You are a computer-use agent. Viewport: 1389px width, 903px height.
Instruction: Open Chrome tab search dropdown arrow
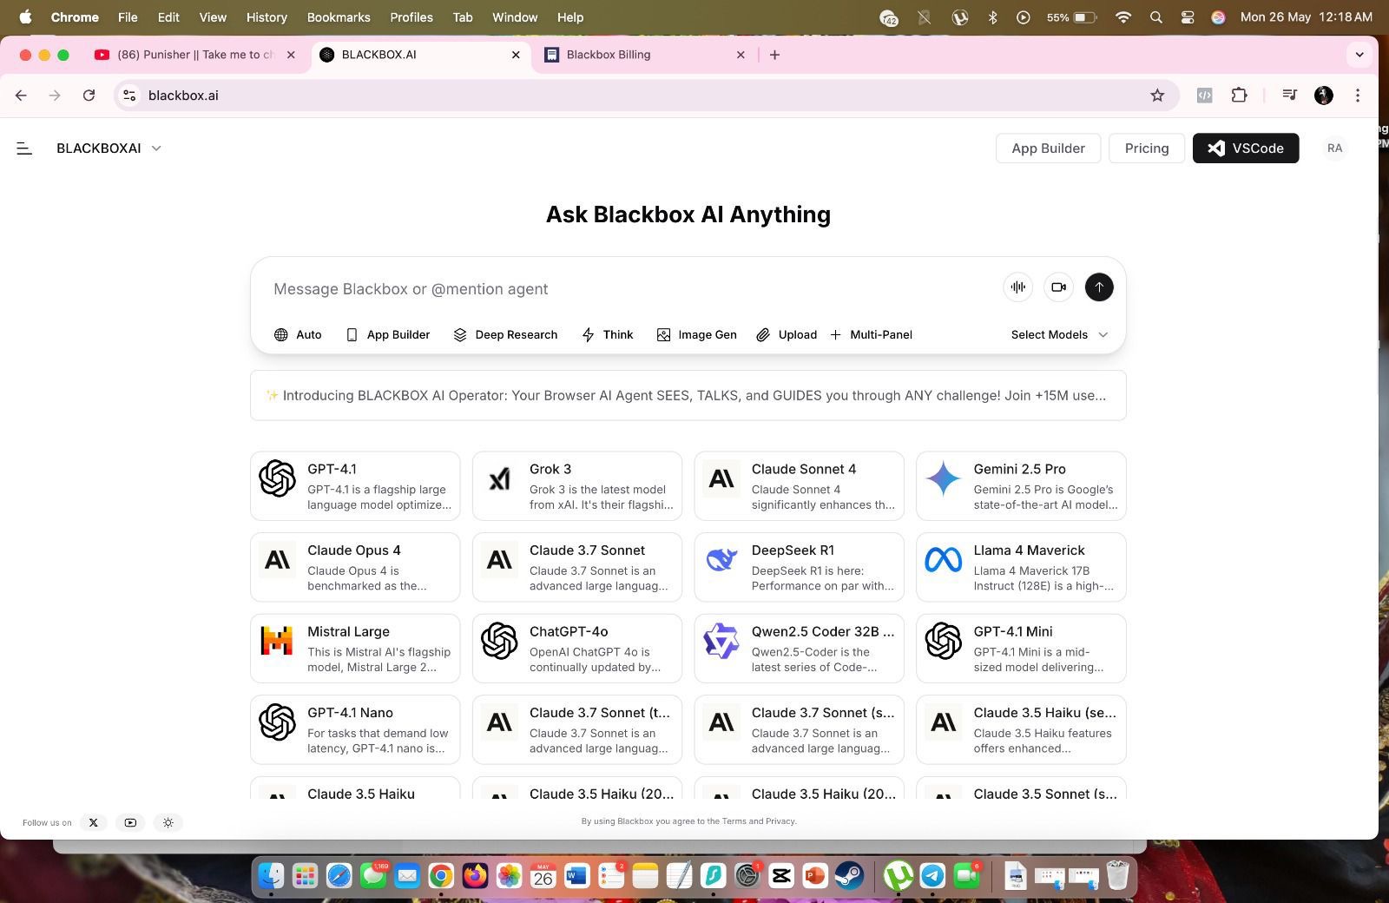pos(1359,55)
